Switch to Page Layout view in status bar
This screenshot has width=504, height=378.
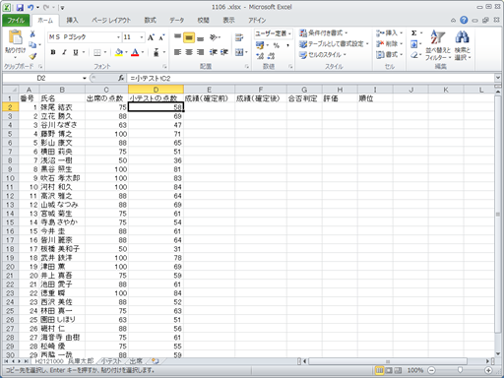(389, 370)
